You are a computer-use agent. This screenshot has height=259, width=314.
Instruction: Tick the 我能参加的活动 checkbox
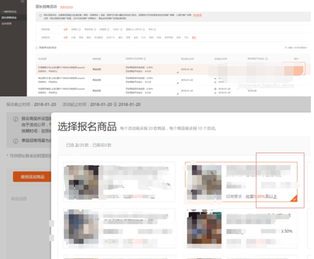[x=37, y=48]
